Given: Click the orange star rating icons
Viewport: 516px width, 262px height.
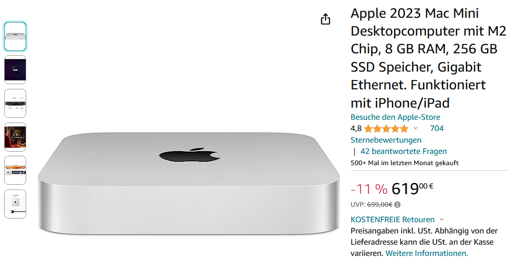Looking at the screenshot, I should 386,129.
